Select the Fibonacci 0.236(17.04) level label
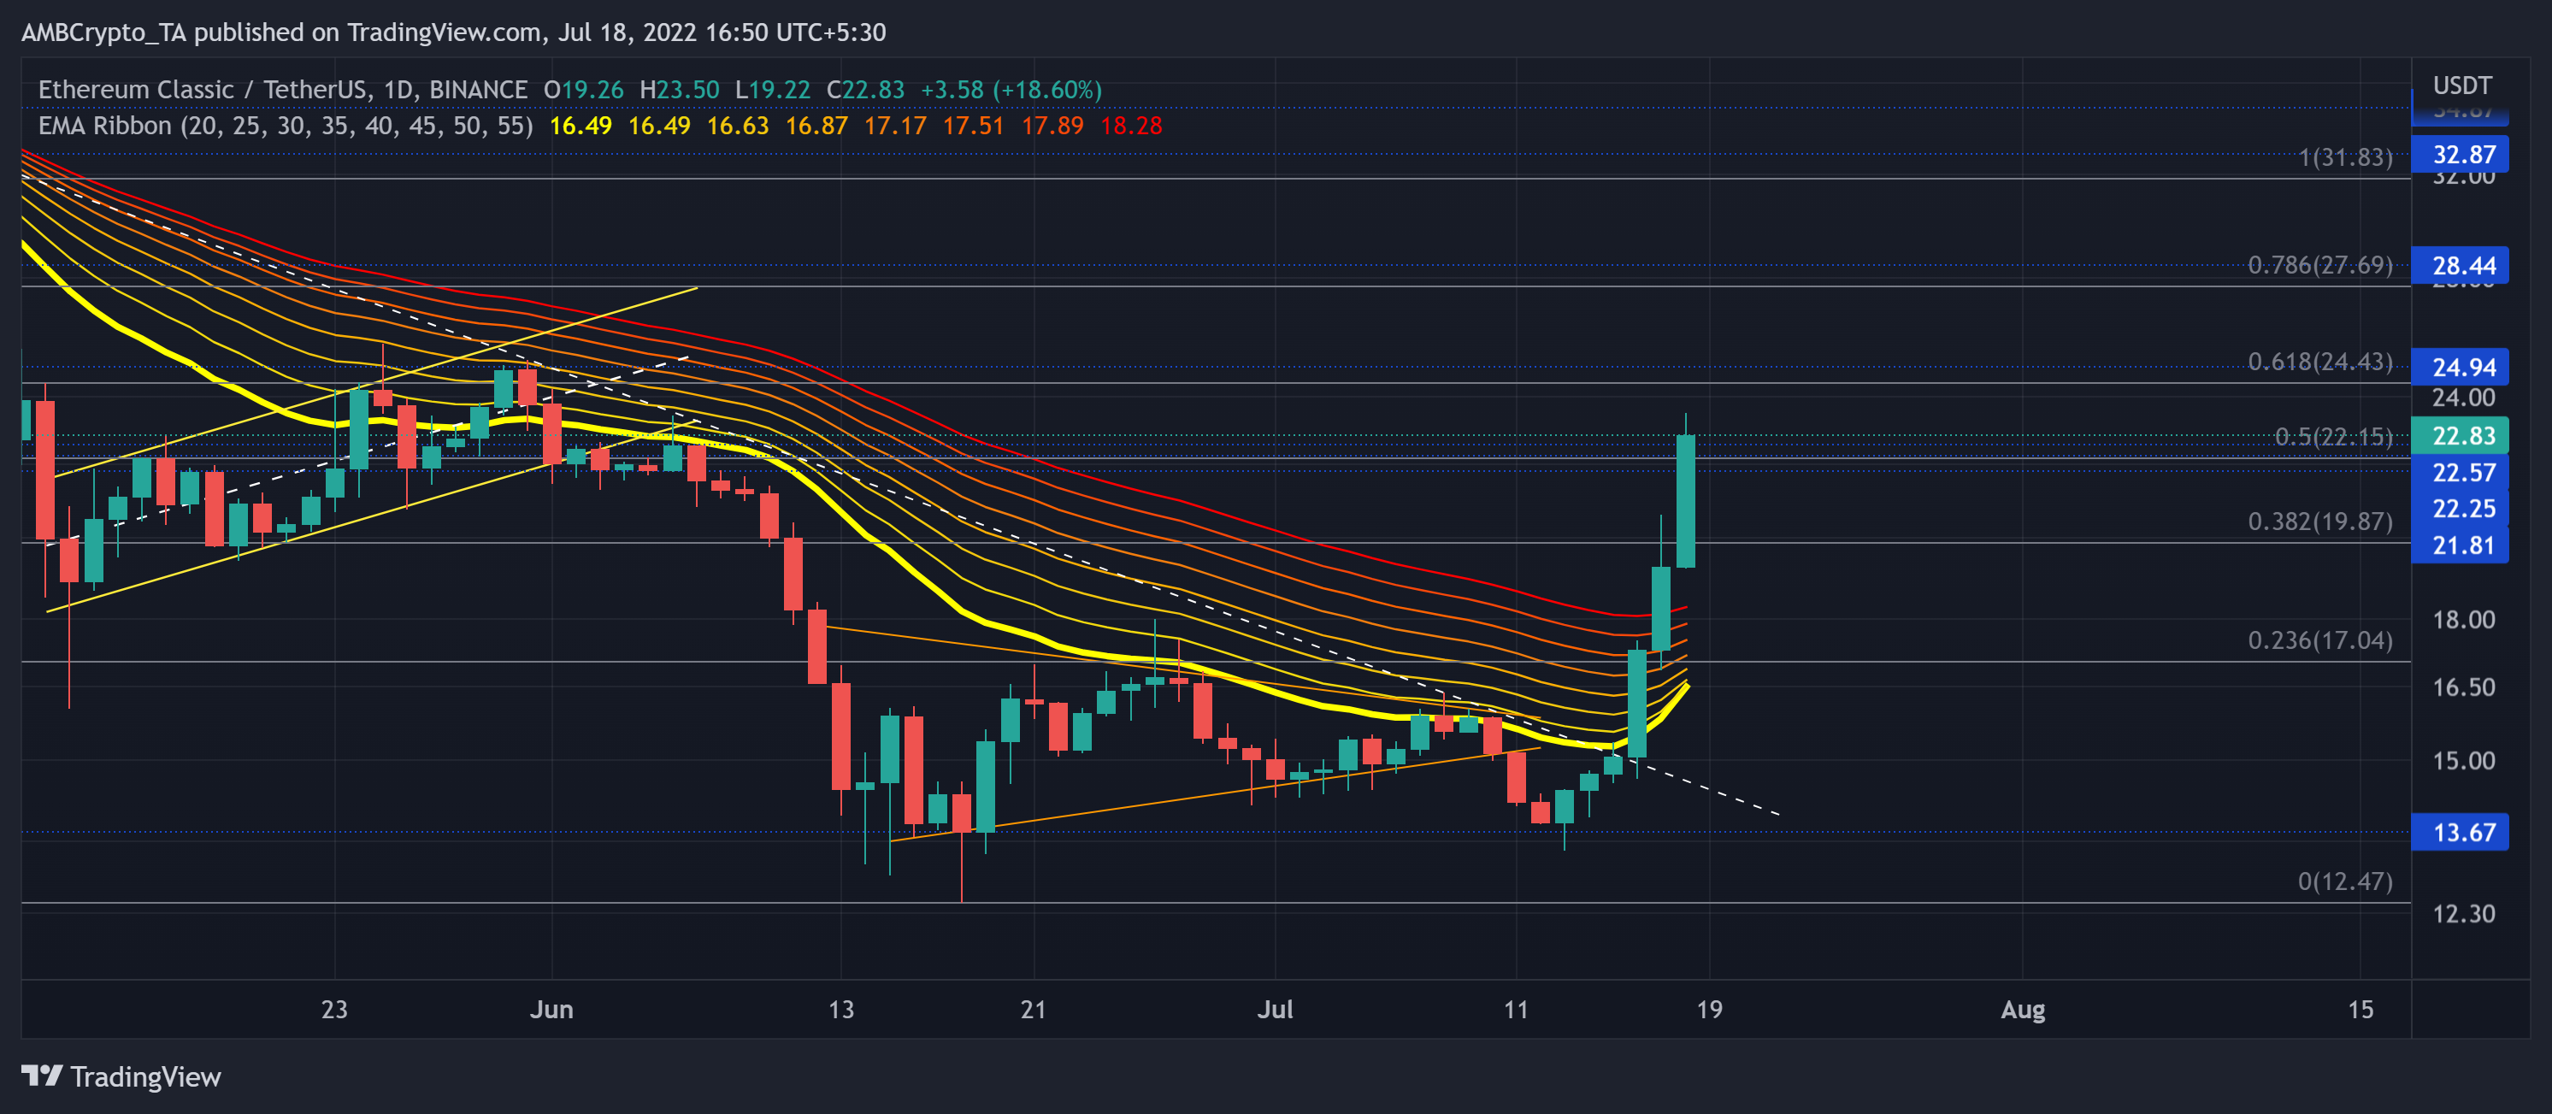The image size is (2552, 1114). point(2320,640)
